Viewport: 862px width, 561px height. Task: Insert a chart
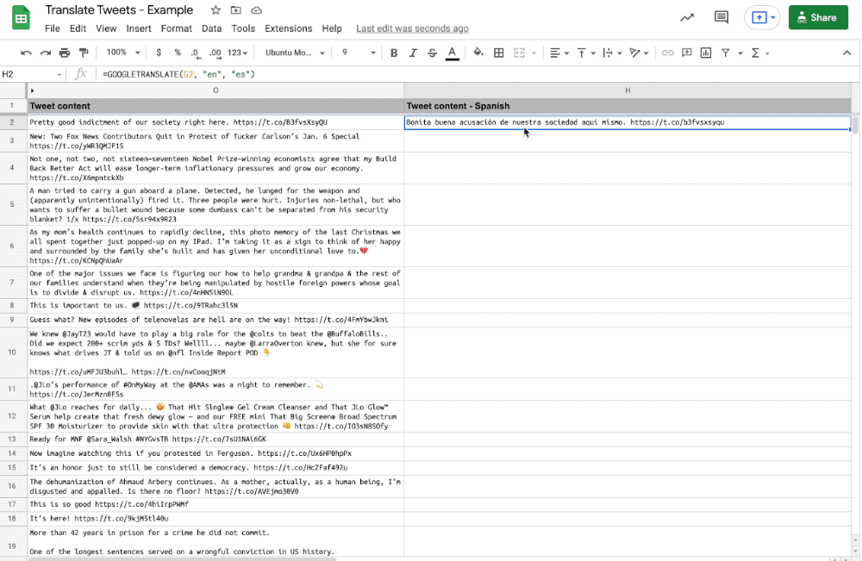tap(706, 53)
